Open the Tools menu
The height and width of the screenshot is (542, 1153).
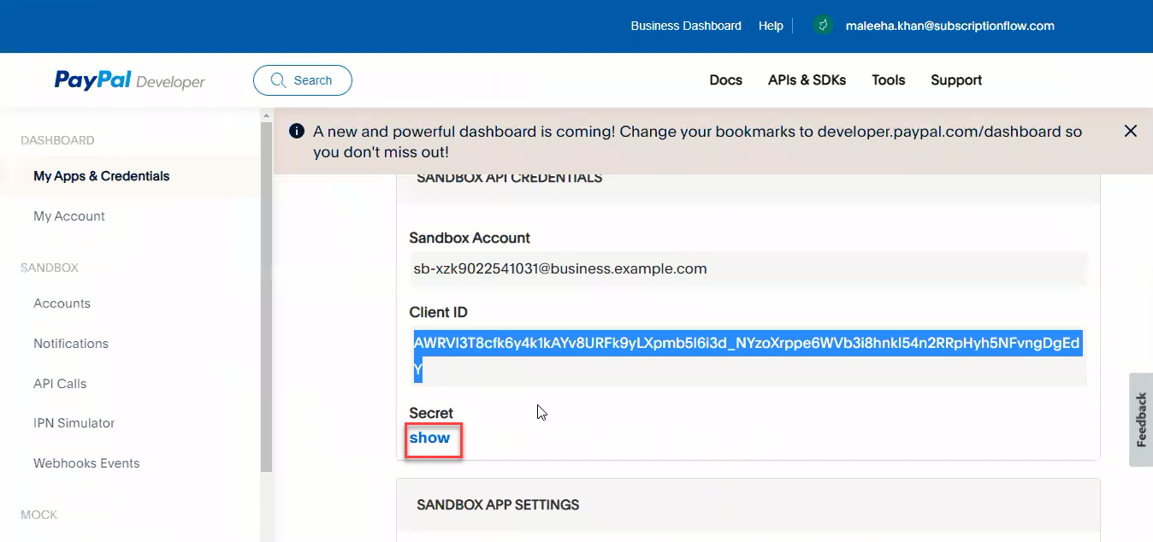click(889, 80)
